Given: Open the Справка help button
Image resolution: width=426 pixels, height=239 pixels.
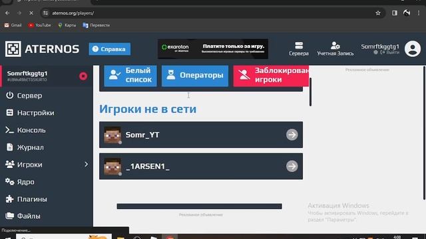Looking at the screenshot, I should 109,49.
